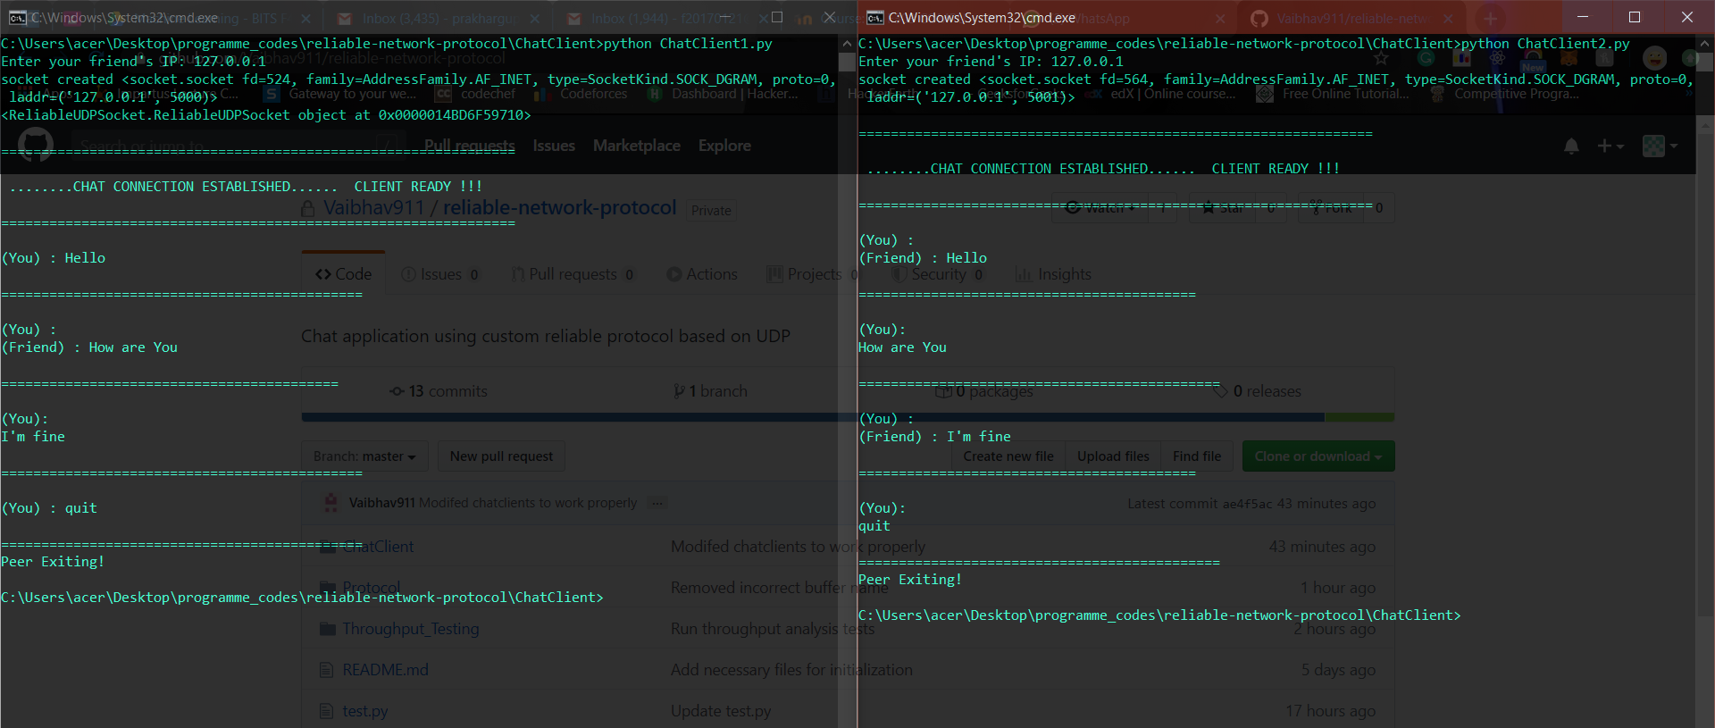Expand the Branch: master selector
The image size is (1715, 728).
coord(364,456)
